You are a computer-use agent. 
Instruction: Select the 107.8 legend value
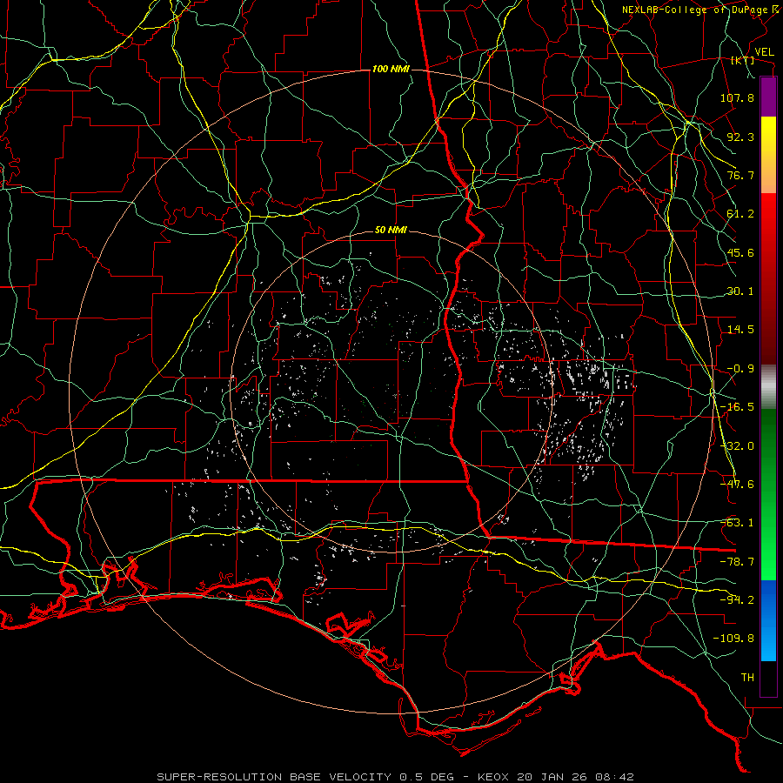click(x=737, y=97)
